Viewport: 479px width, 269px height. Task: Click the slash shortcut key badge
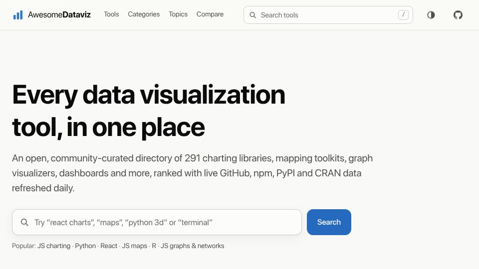pos(403,14)
